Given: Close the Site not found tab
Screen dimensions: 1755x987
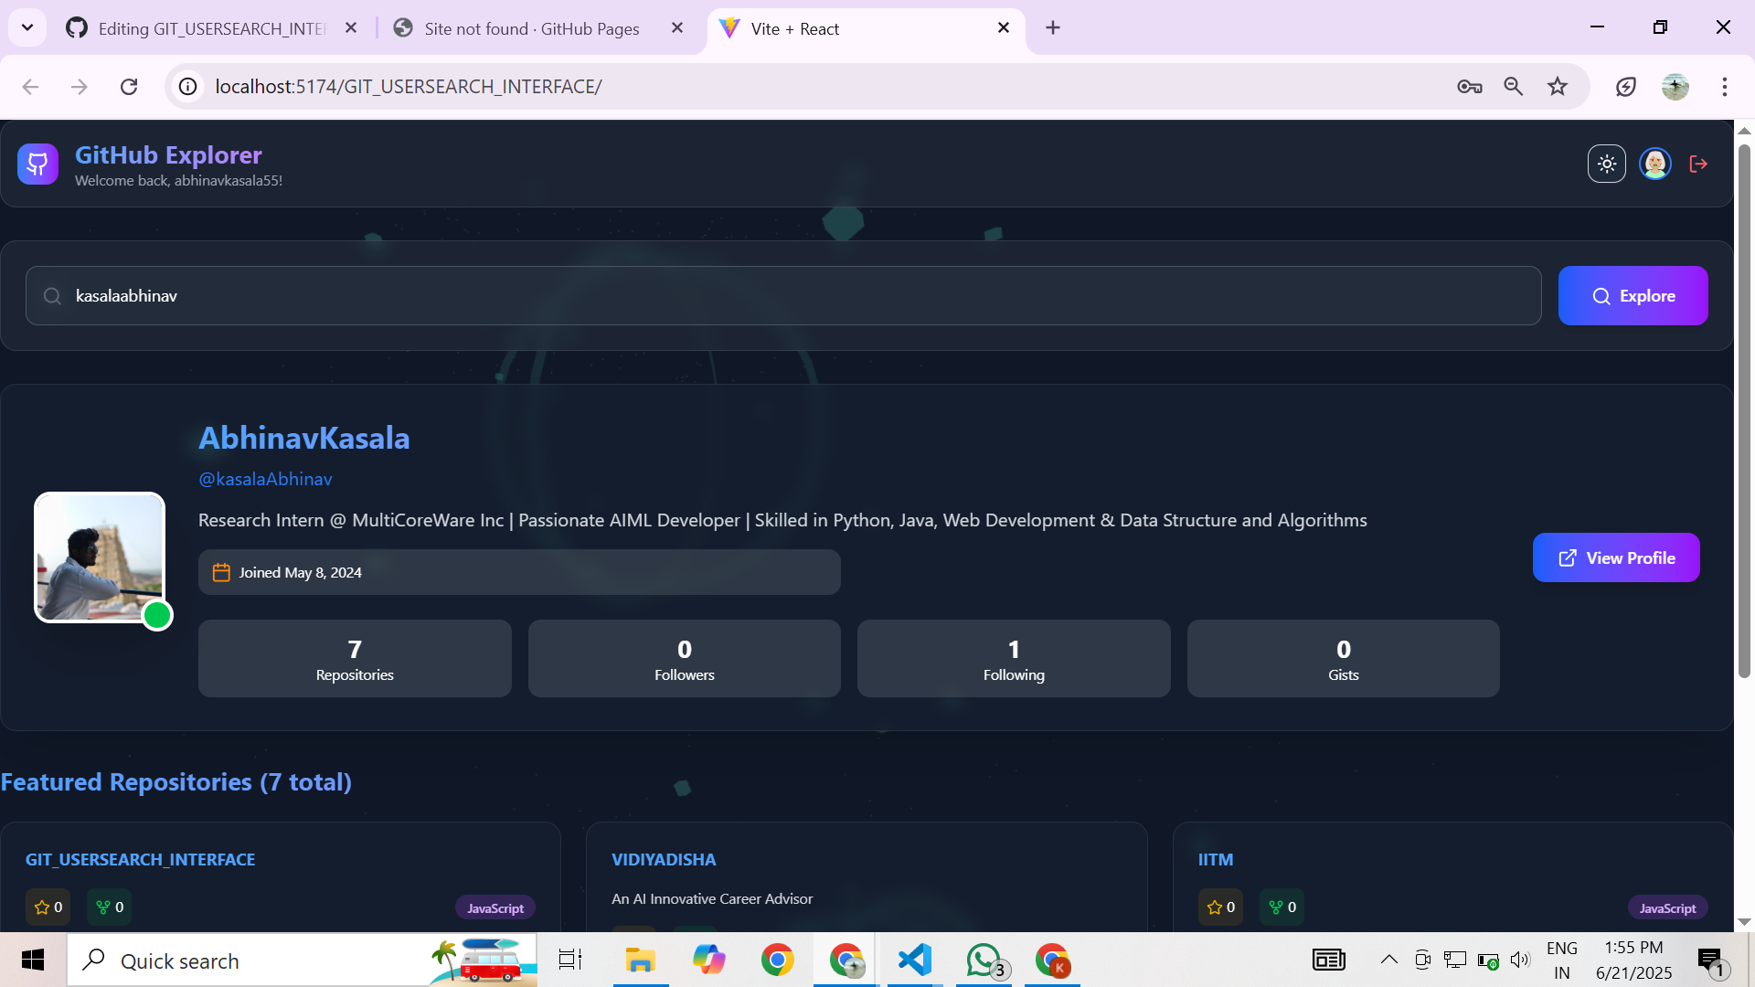Looking at the screenshot, I should tap(677, 28).
